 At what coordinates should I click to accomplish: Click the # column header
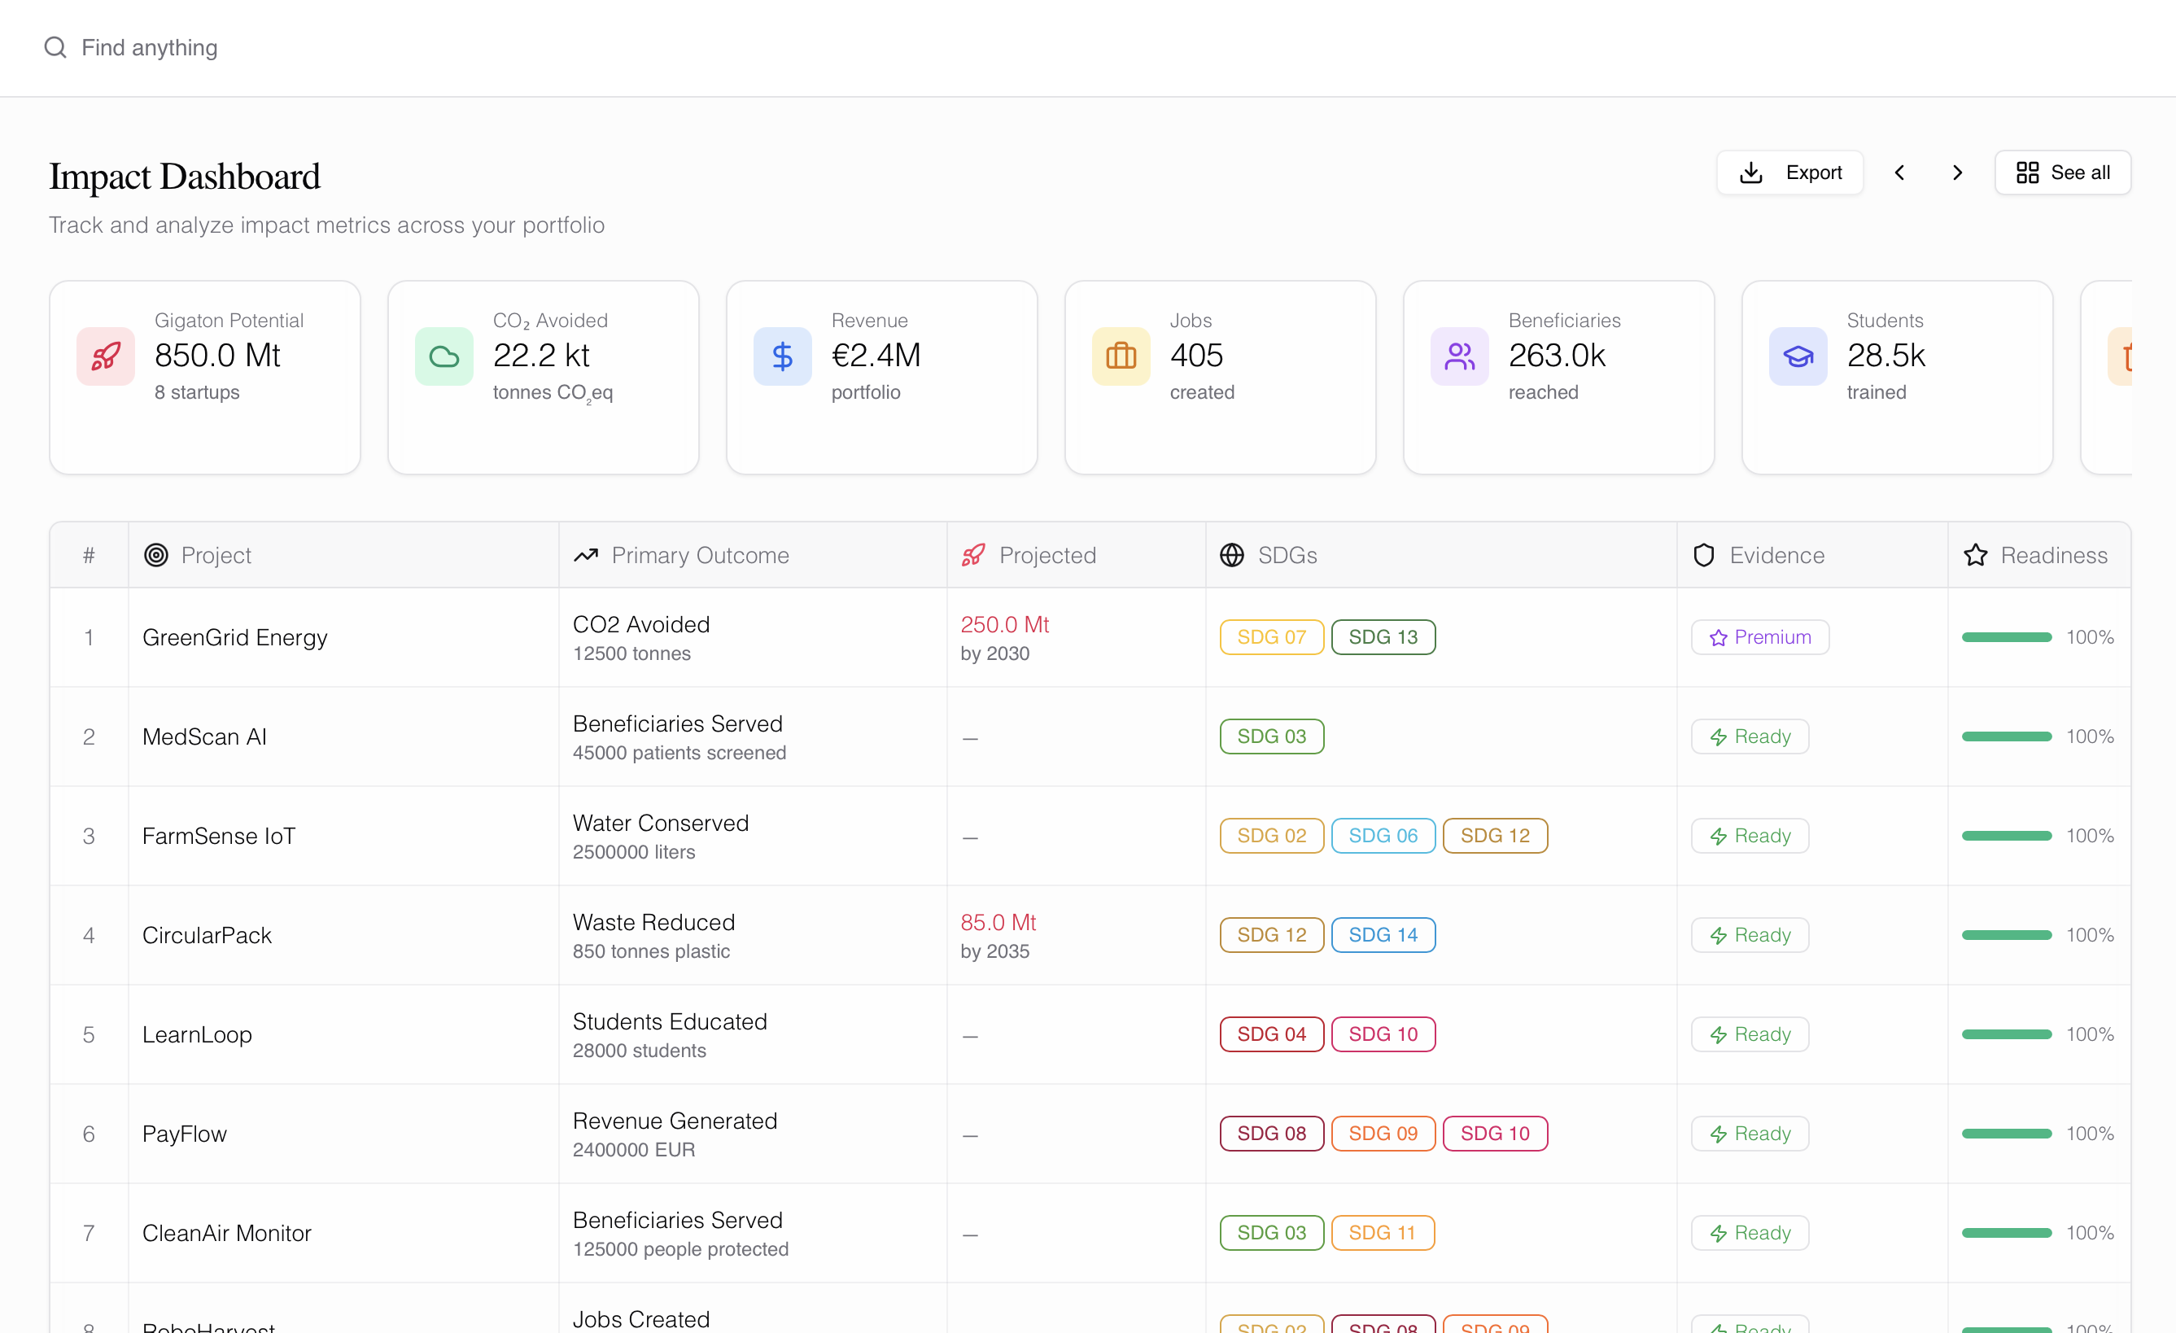[90, 555]
